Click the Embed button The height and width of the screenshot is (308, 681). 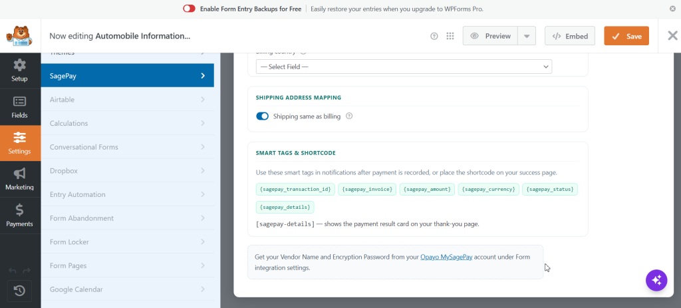point(570,36)
